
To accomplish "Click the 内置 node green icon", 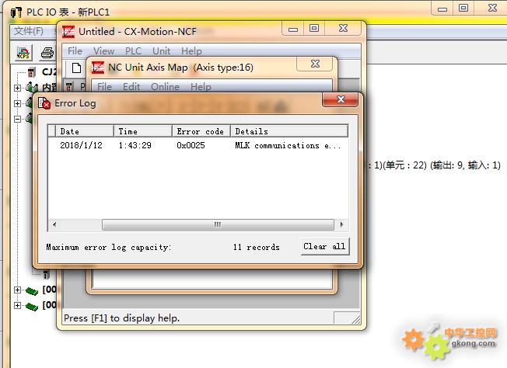I will click(32, 87).
